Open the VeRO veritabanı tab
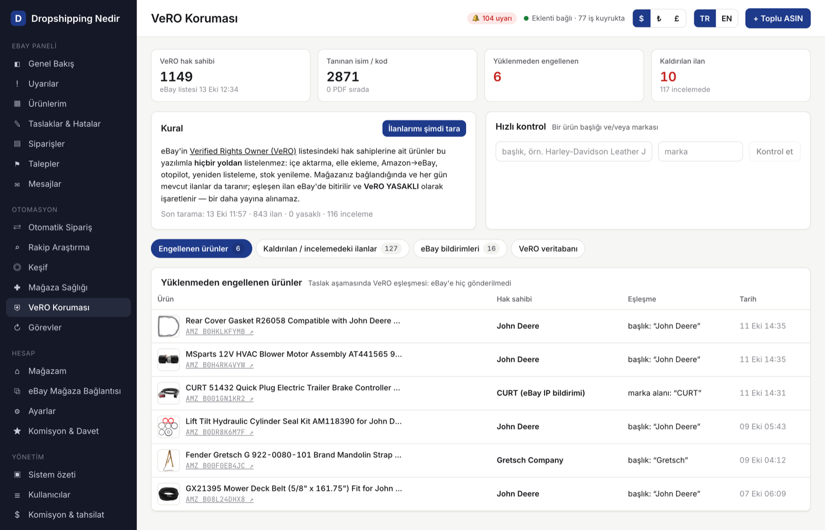This screenshot has width=825, height=530. (548, 249)
